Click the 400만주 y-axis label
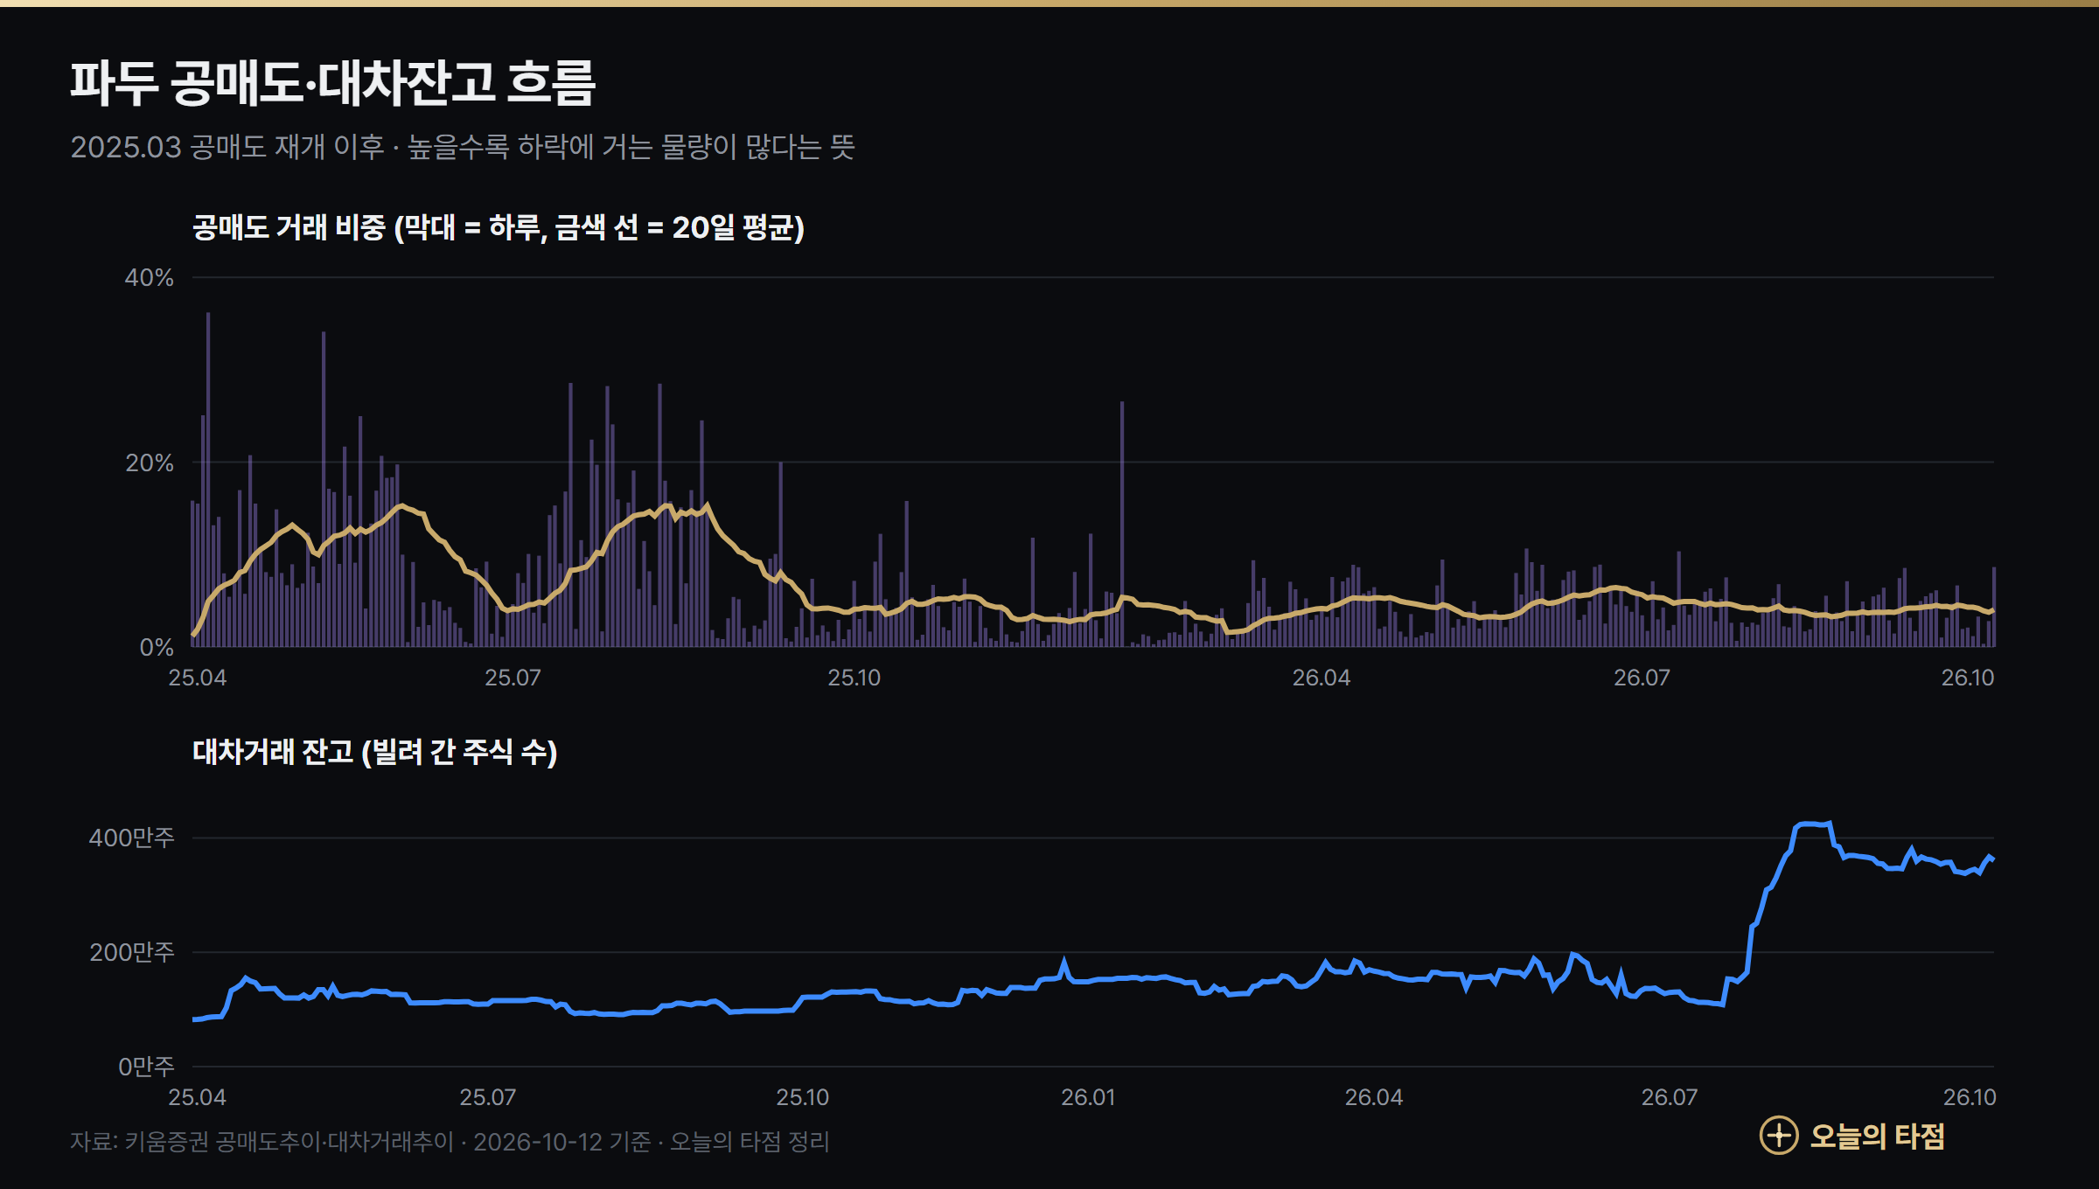This screenshot has width=2099, height=1189. pyautogui.click(x=132, y=838)
